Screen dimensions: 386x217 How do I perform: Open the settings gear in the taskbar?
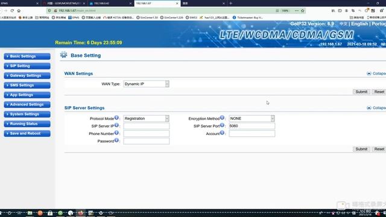101,213
